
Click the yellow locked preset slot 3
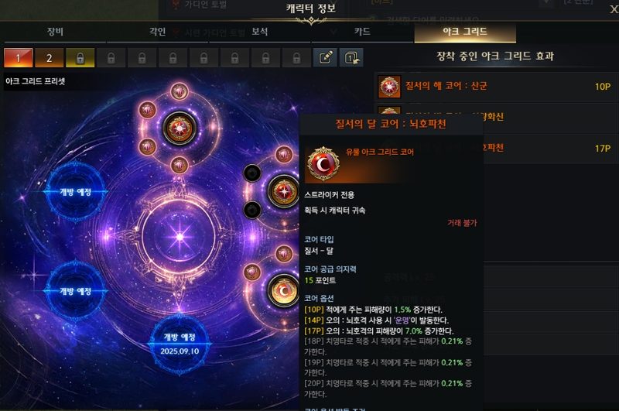[x=80, y=58]
